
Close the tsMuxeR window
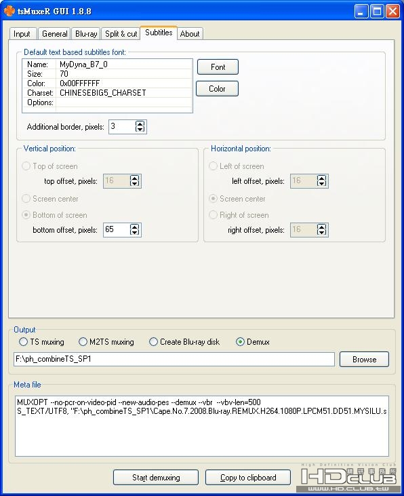point(392,12)
